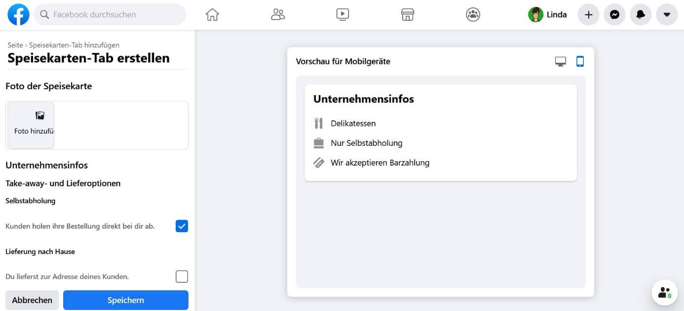Click the plus Create button
This screenshot has width=684, height=311.
pos(588,15)
